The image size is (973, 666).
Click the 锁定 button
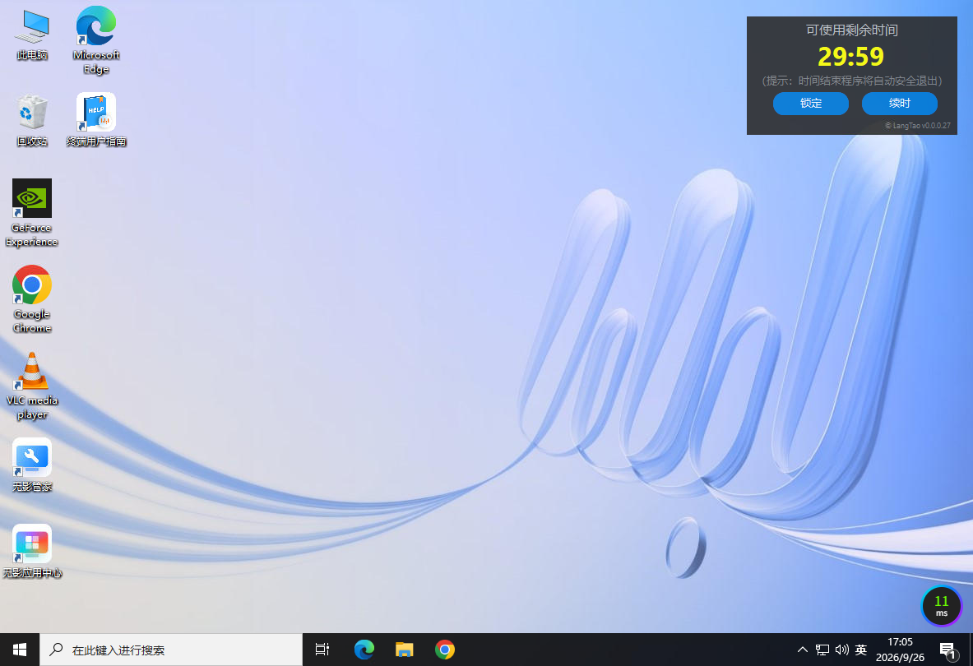pyautogui.click(x=810, y=104)
